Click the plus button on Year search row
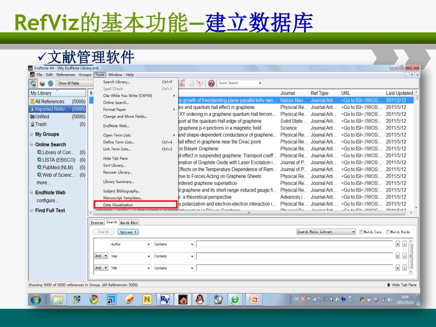This screenshot has width=436, height=327. [x=398, y=256]
